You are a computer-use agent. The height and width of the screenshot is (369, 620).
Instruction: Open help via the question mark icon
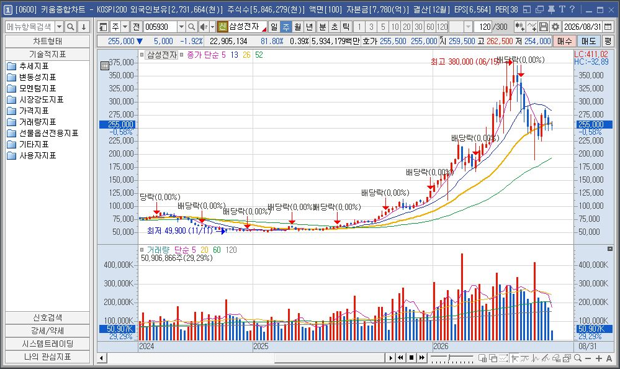[572, 9]
